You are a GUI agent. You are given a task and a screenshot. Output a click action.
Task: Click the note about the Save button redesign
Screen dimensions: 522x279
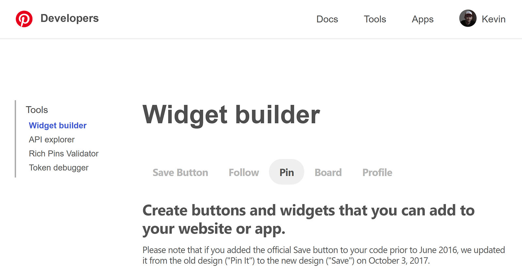(323, 255)
